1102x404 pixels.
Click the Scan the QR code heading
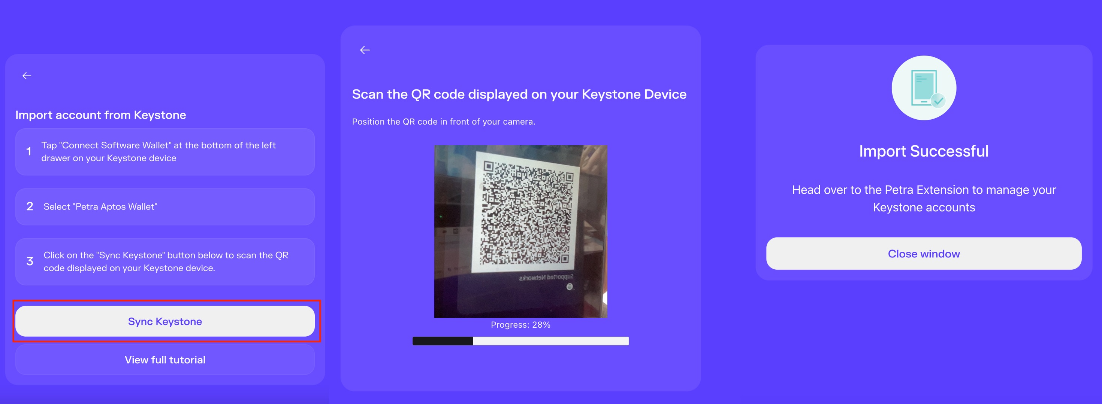pyautogui.click(x=519, y=94)
